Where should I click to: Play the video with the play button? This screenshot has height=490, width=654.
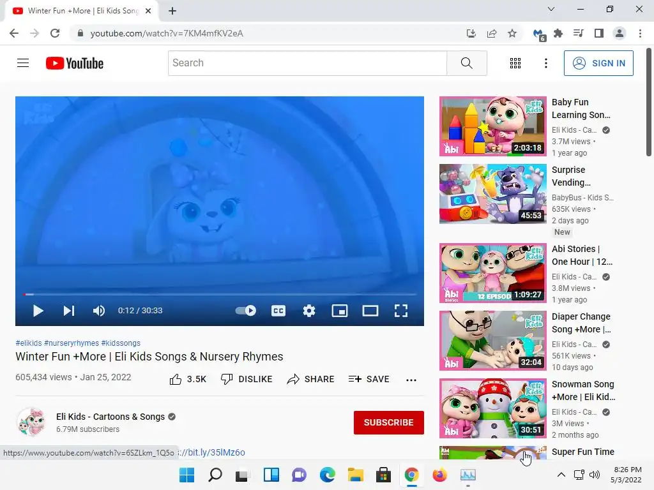coord(38,311)
